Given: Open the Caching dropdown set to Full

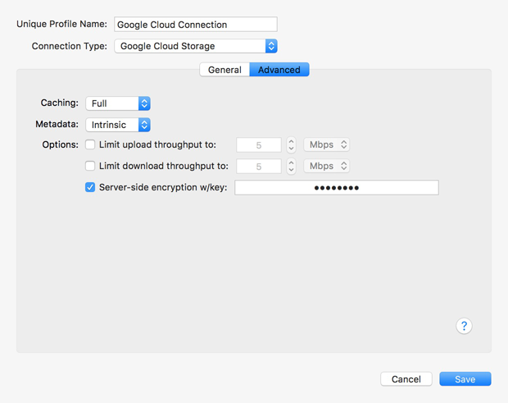Looking at the screenshot, I should [x=118, y=103].
